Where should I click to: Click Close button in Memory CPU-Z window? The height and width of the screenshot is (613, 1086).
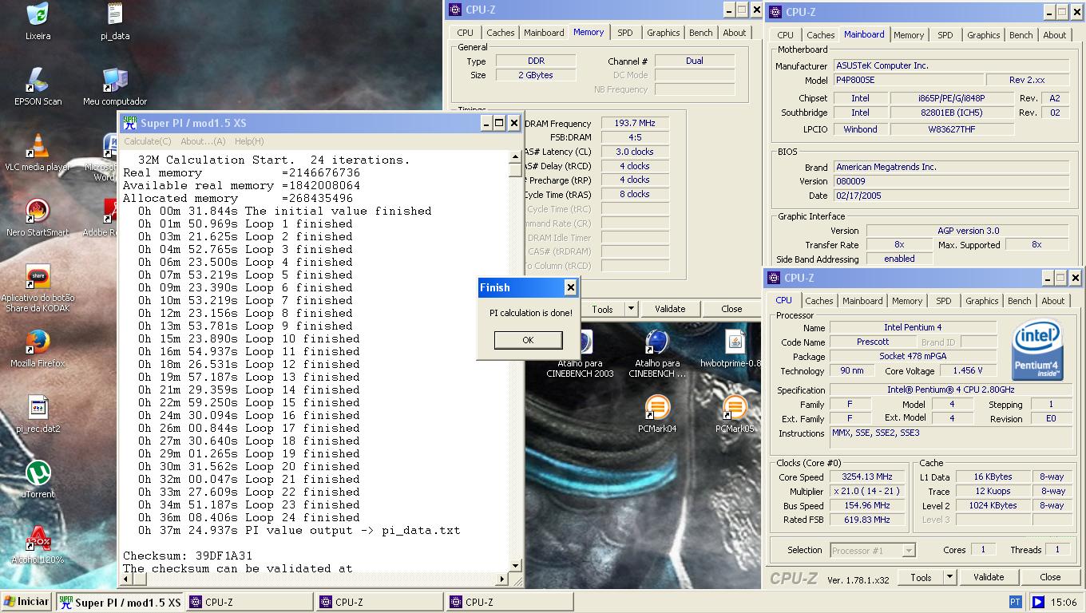(731, 309)
